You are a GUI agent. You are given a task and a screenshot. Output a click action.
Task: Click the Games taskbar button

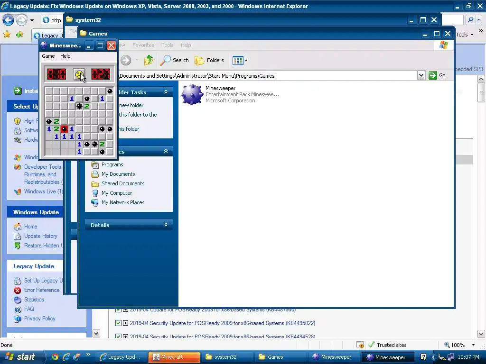280,357
